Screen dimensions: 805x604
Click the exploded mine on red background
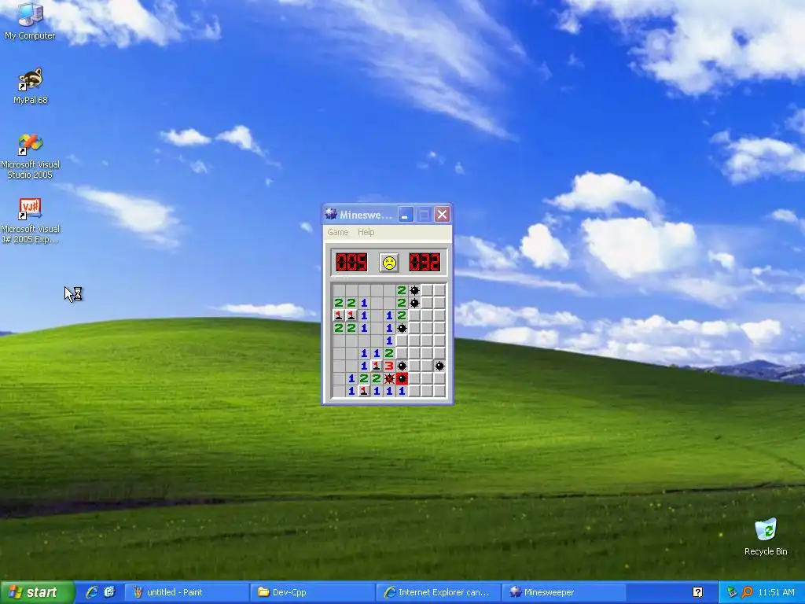(402, 378)
